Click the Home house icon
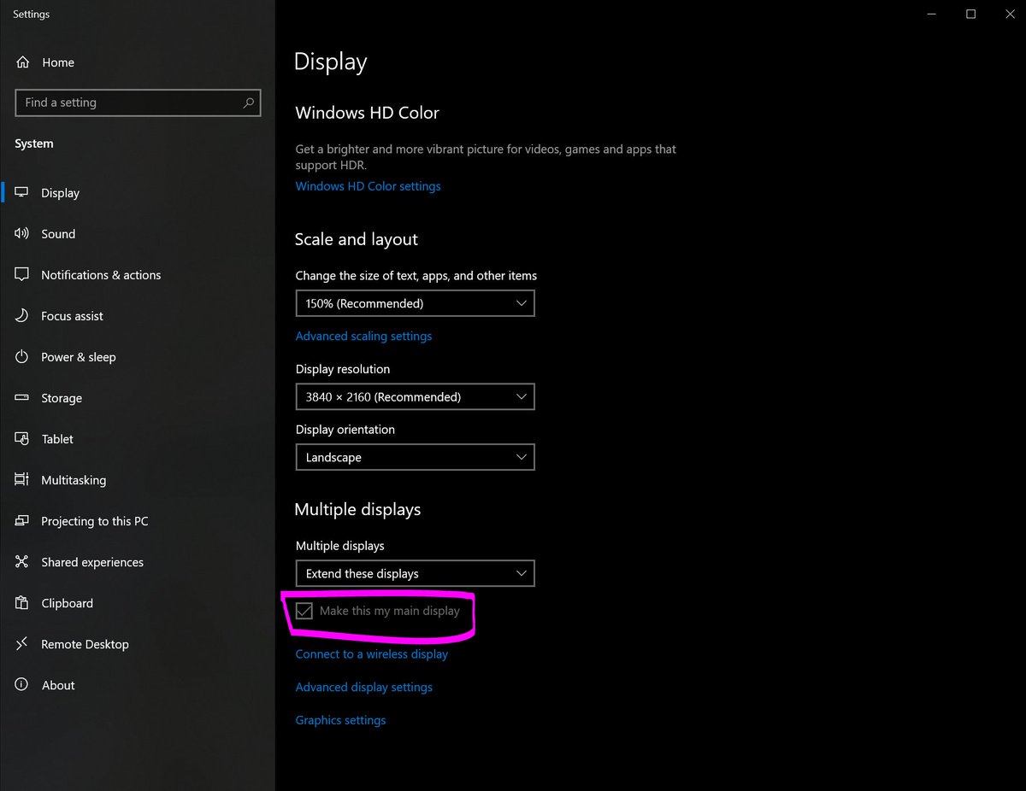The width and height of the screenshot is (1026, 791). point(23,62)
